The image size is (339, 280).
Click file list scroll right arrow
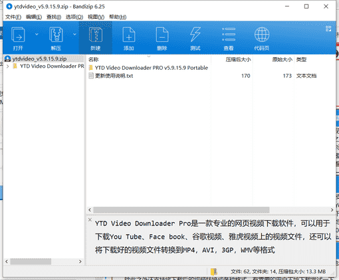pyautogui.click(x=332, y=210)
